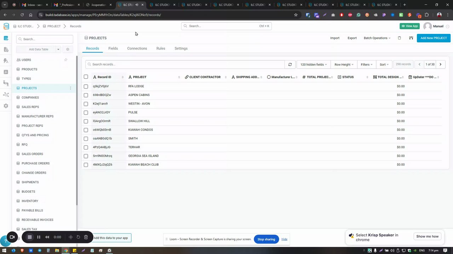Toggle the select-all records checkbox

pyautogui.click(x=86, y=77)
